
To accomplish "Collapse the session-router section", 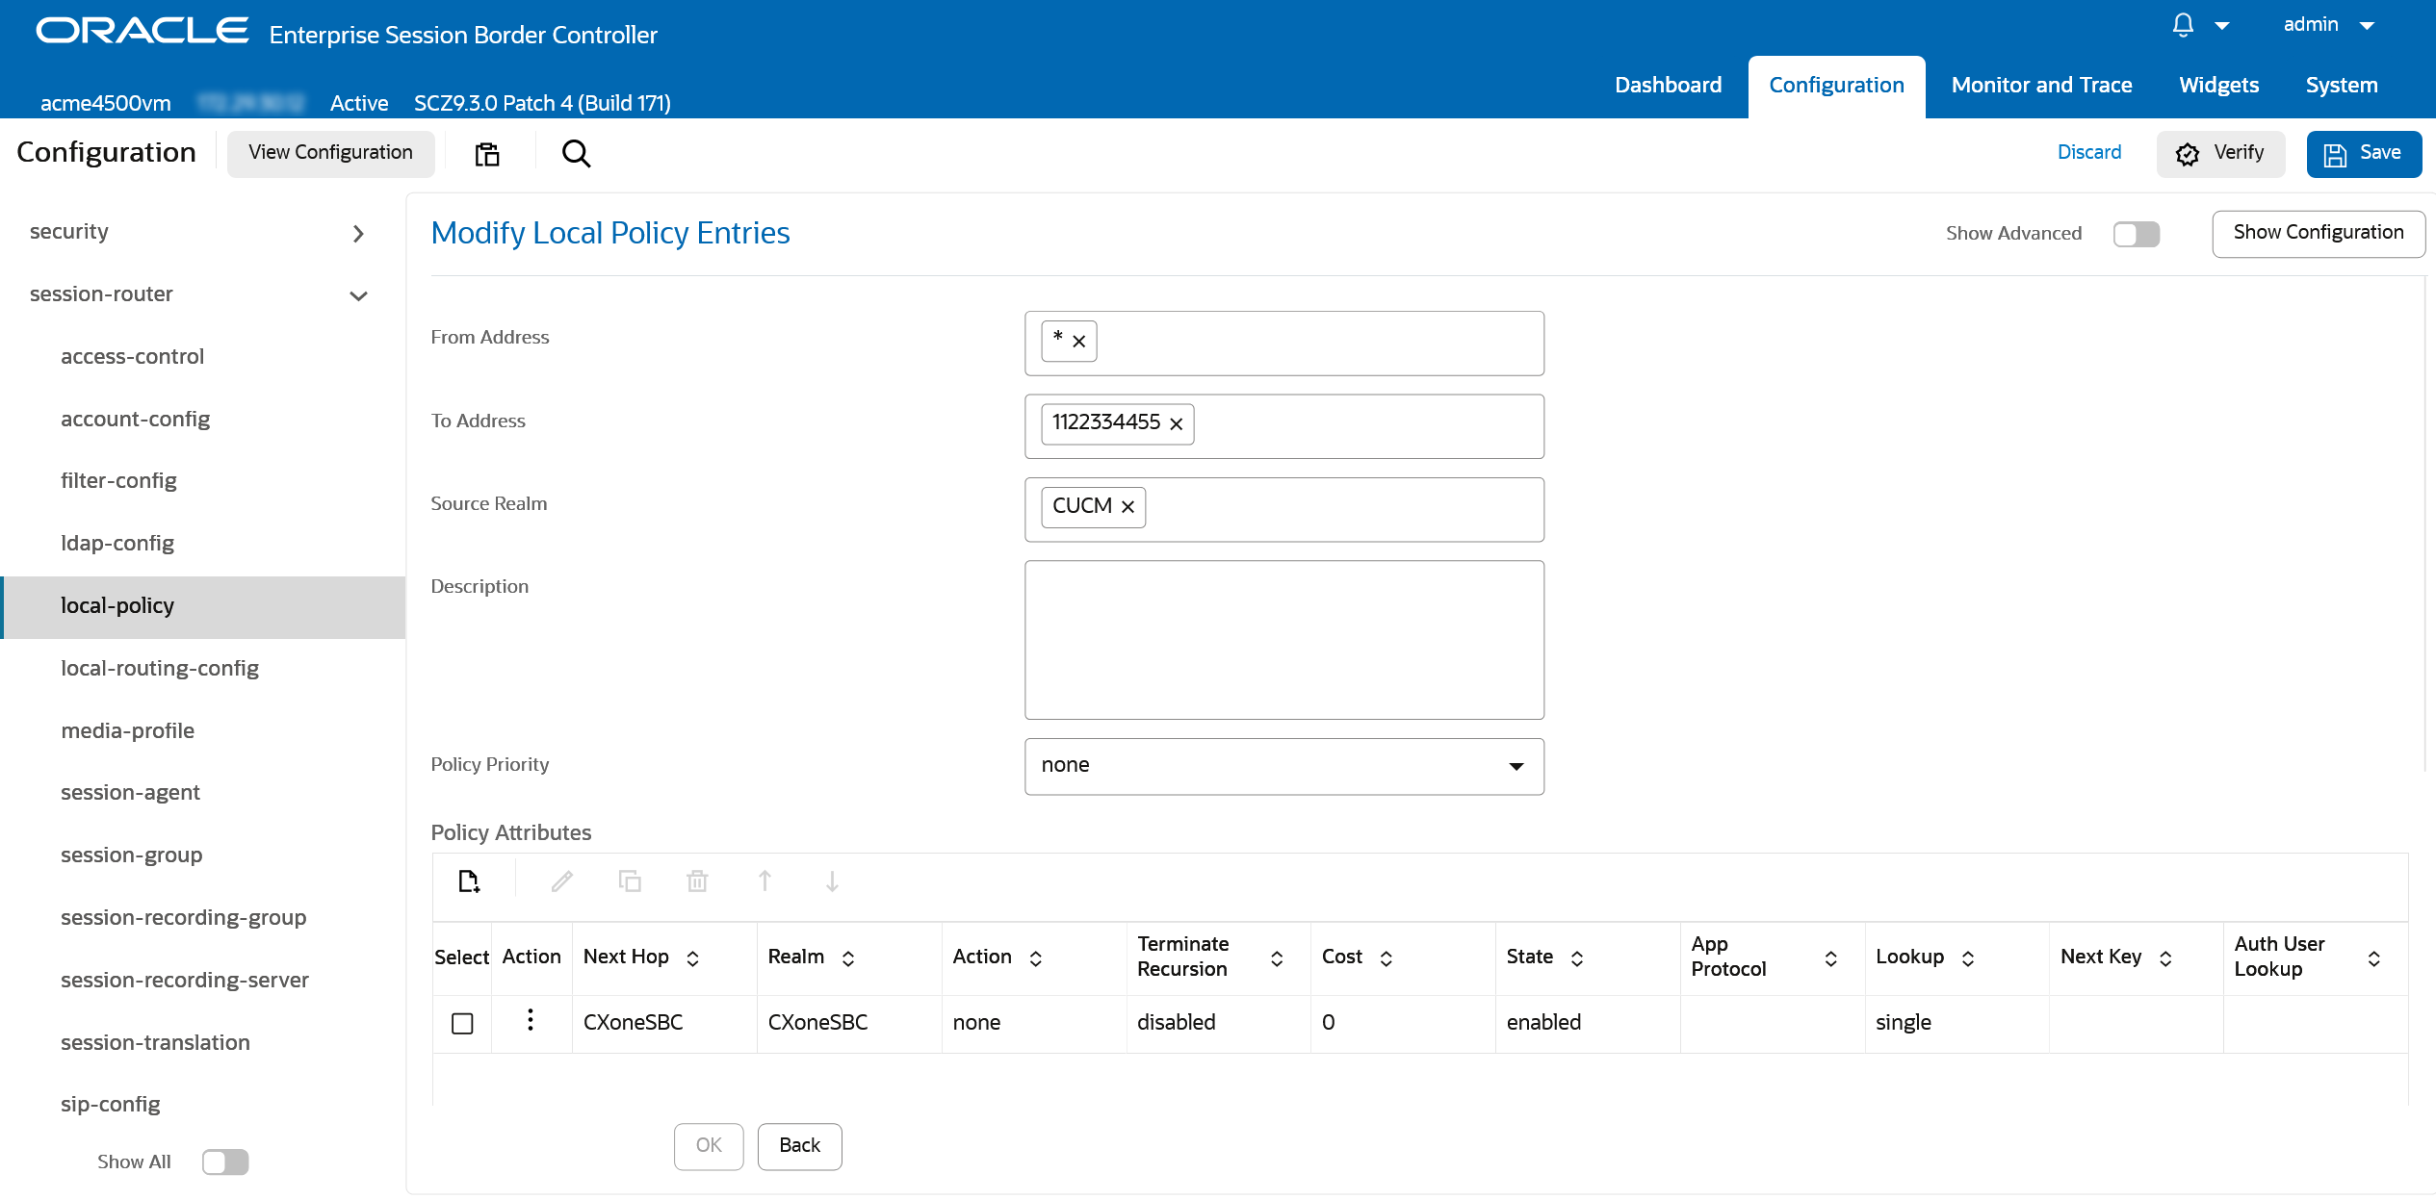I will point(358,296).
